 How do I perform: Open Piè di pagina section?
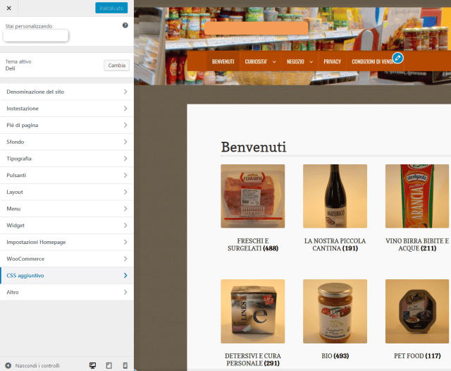pyautogui.click(x=67, y=126)
